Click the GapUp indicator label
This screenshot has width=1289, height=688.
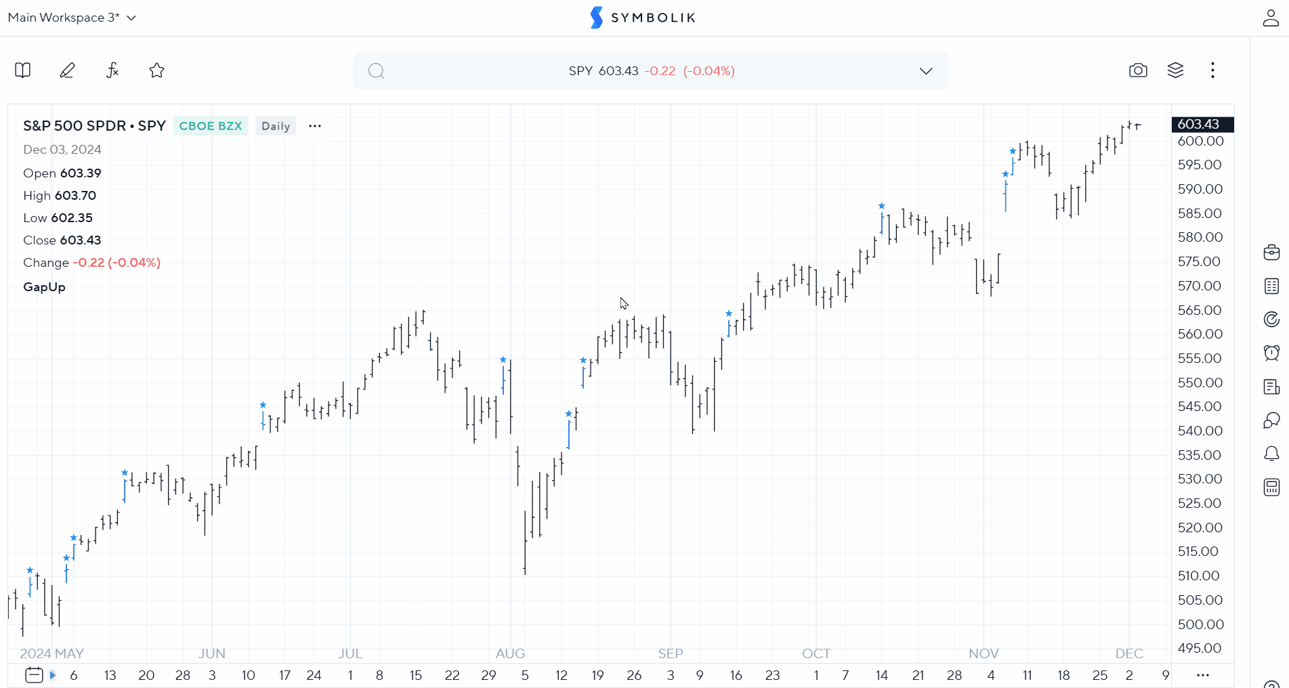(44, 287)
